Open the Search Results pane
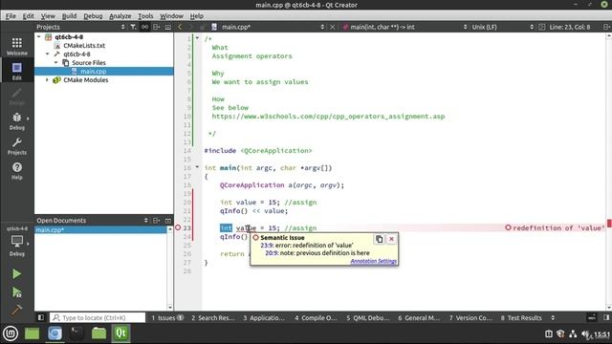 point(213,317)
